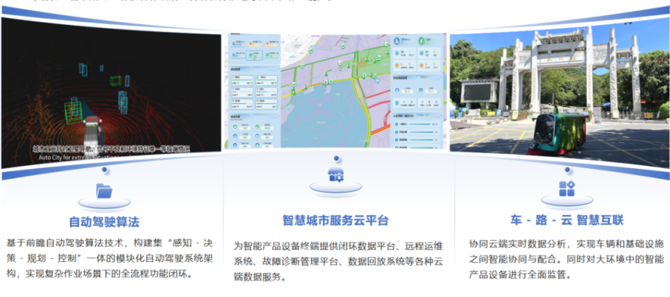Click the blue dot marker above the grid icon
Viewport: 670px width, 297px height.
[567, 168]
